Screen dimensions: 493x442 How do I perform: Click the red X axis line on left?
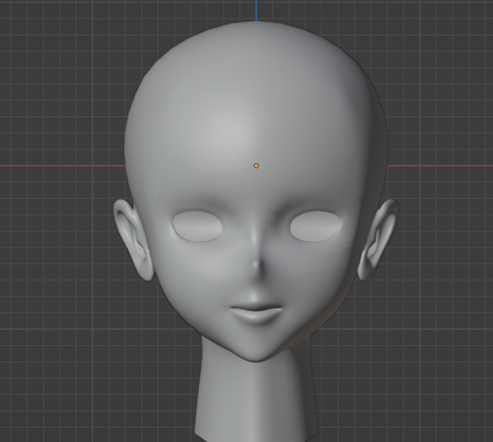point(63,165)
